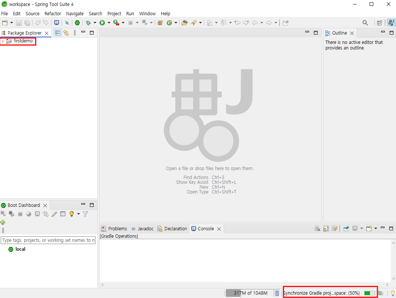
Task: Maximize the Package Explorer panel
Action: [92, 33]
